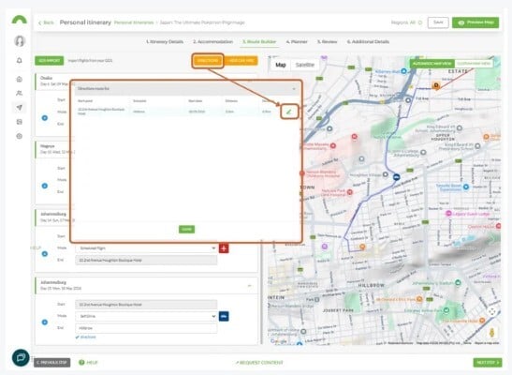Click the blue circle marker in the Osaka leg

coord(45,118)
